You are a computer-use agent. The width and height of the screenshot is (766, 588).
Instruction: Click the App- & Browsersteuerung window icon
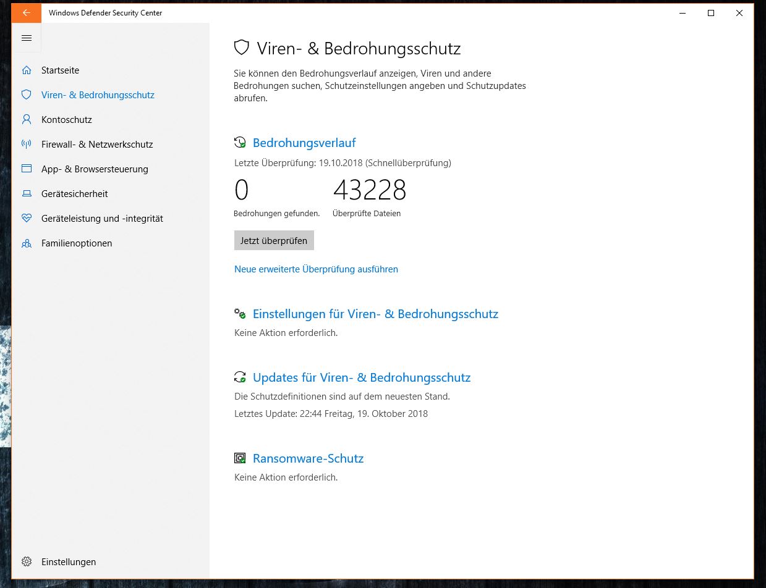26,169
